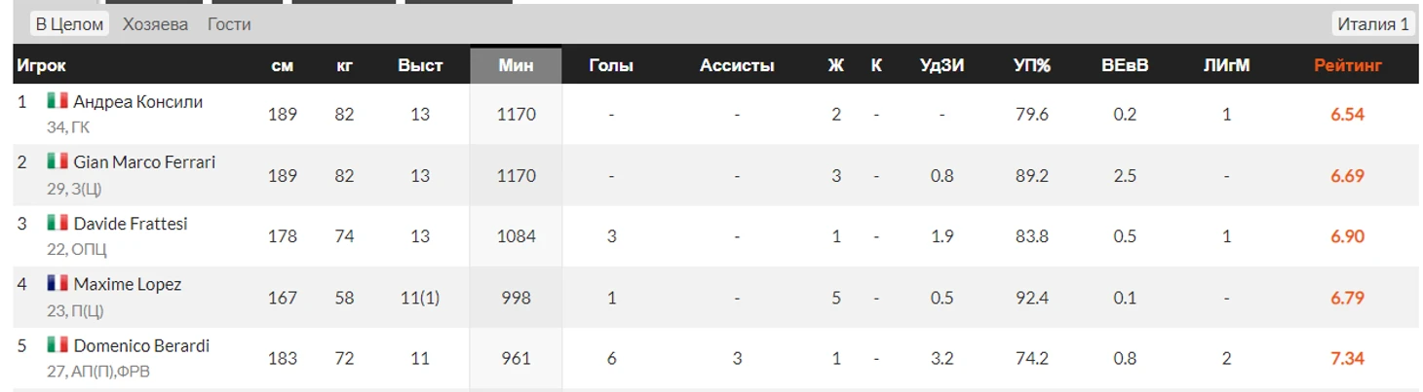This screenshot has height=392, width=1423.
Task: Open Gian Marco Ferrari player profile
Action: click(x=144, y=162)
